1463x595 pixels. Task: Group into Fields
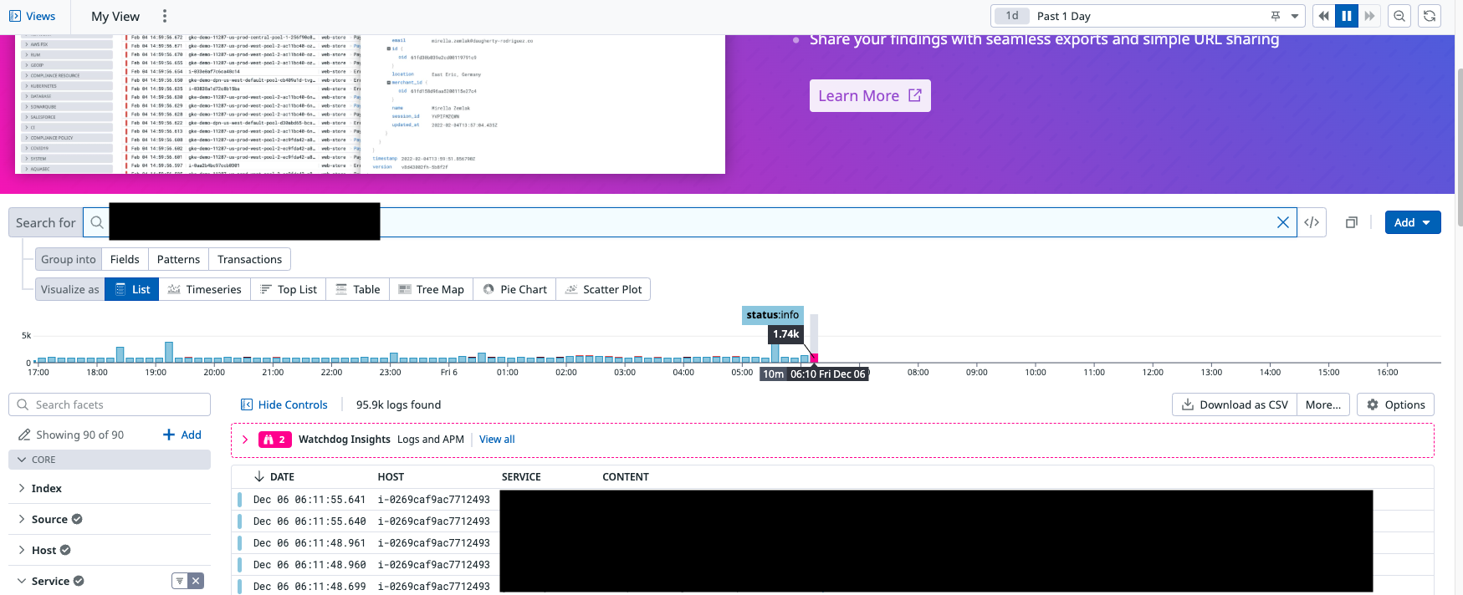(x=125, y=259)
